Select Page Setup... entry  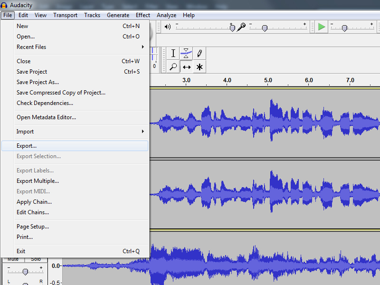(x=75, y=227)
